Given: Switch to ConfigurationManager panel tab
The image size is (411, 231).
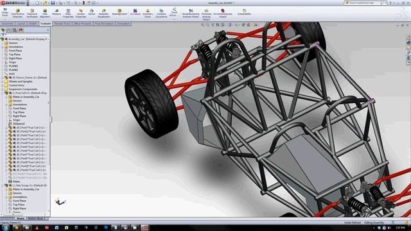Looking at the screenshot, I should pyautogui.click(x=15, y=30).
